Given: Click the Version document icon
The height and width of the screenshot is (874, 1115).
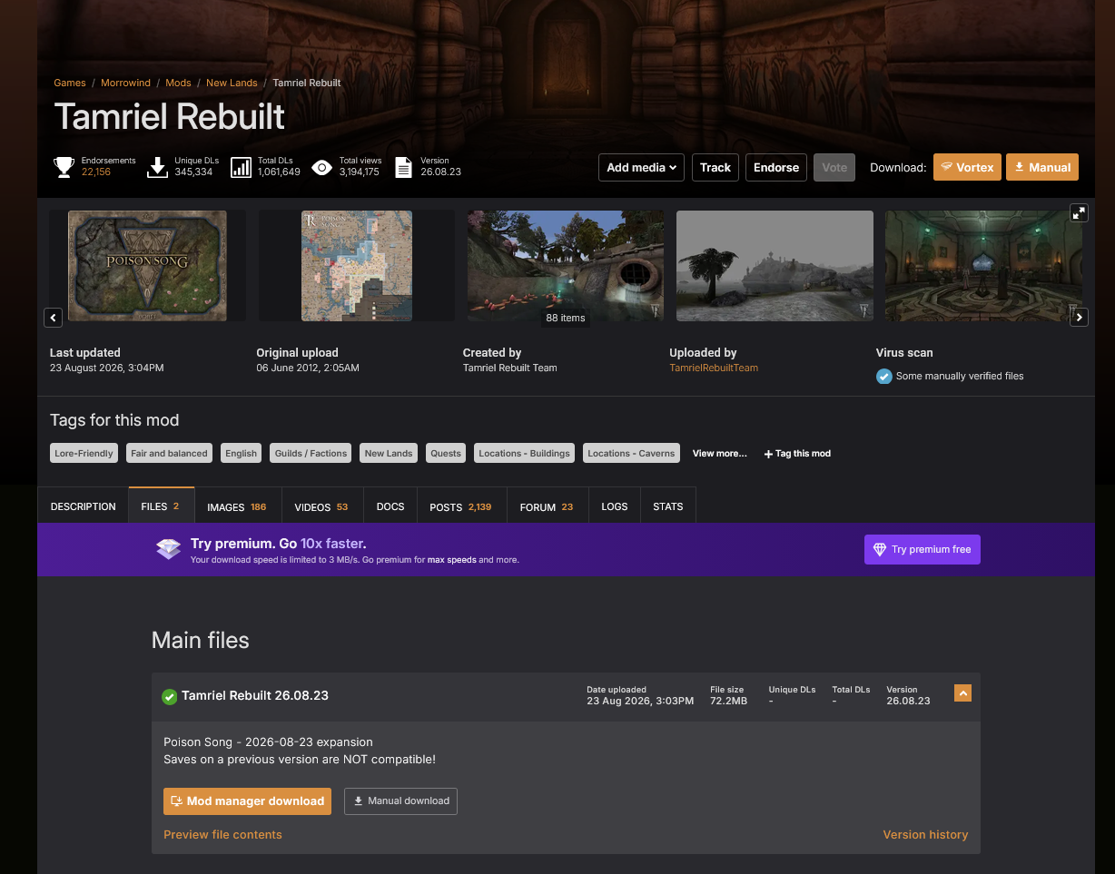Looking at the screenshot, I should click(404, 167).
